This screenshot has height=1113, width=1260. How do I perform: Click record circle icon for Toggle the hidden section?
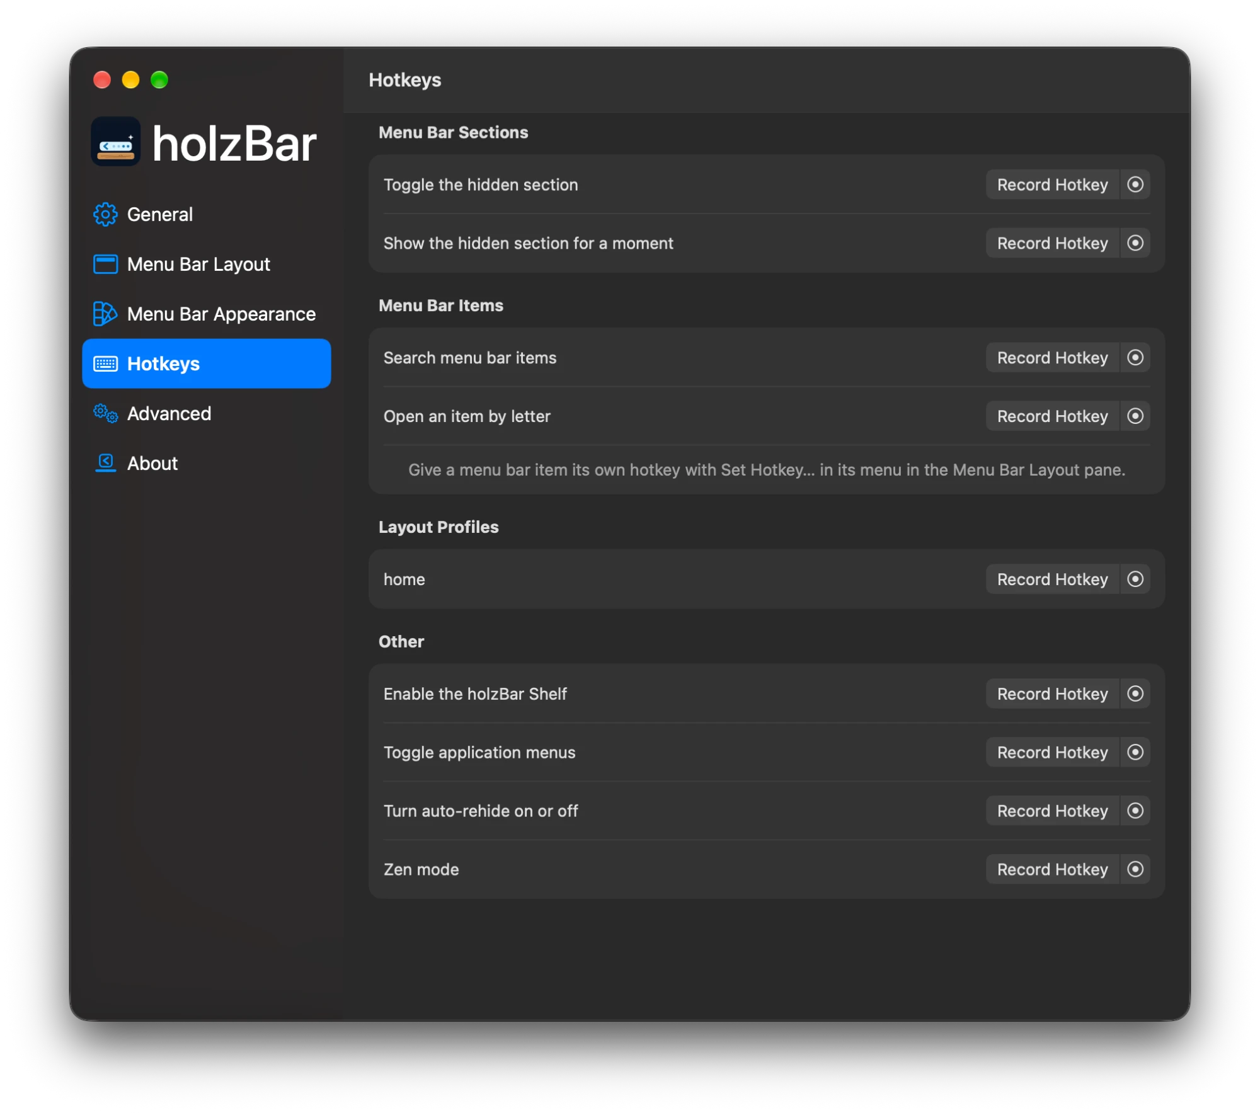coord(1135,185)
